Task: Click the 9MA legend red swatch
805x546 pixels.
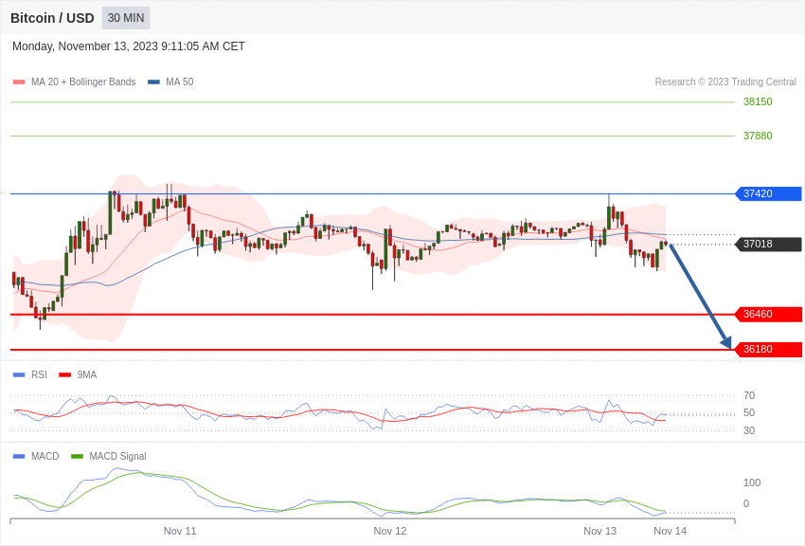Action: pos(65,375)
